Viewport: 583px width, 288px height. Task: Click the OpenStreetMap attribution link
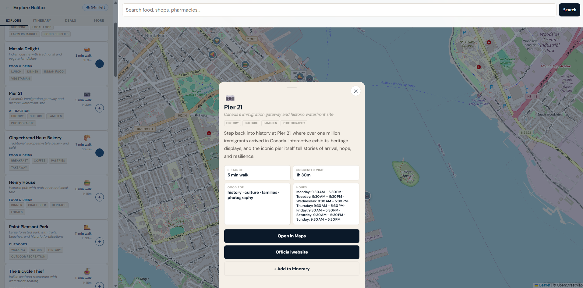[x=570, y=285]
